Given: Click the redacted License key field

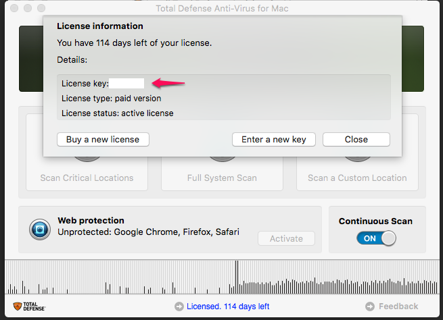Looking at the screenshot, I should (x=126, y=84).
